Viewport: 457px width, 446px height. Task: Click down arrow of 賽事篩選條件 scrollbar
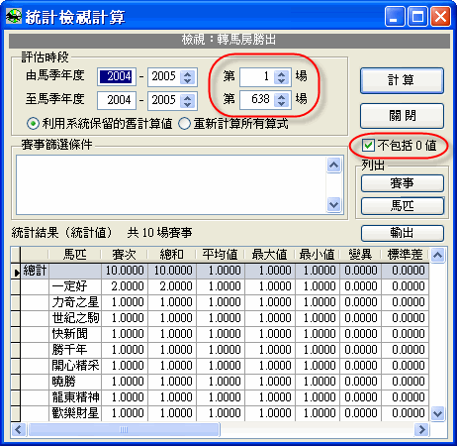tap(333, 205)
